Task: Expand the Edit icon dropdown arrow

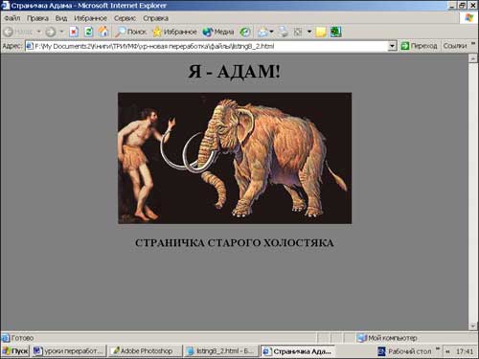Action: pyautogui.click(x=309, y=32)
